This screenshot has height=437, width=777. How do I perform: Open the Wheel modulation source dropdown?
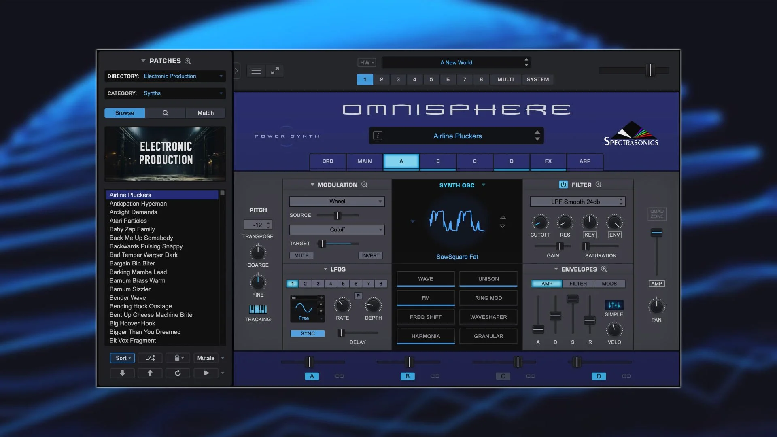(x=337, y=202)
